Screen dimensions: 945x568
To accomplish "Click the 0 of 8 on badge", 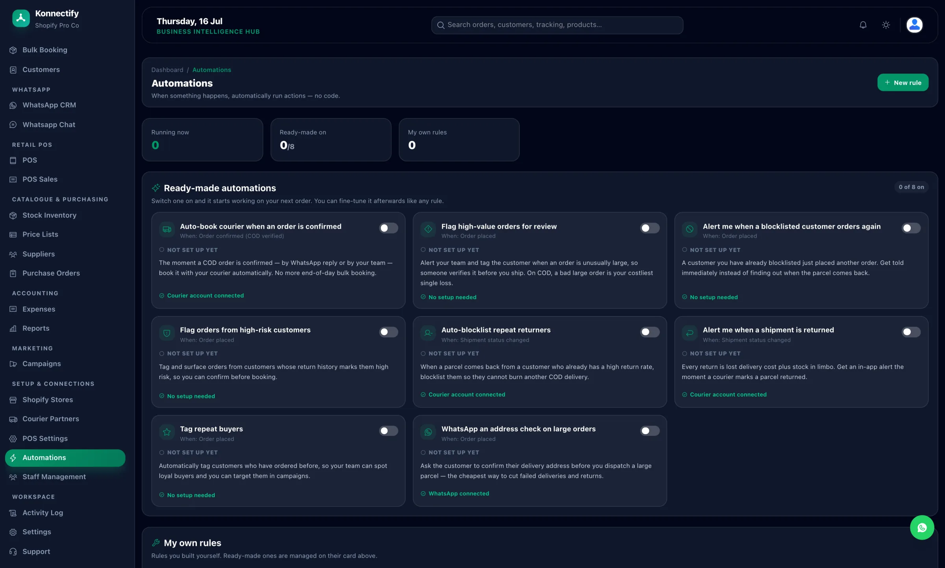I will (x=911, y=187).
